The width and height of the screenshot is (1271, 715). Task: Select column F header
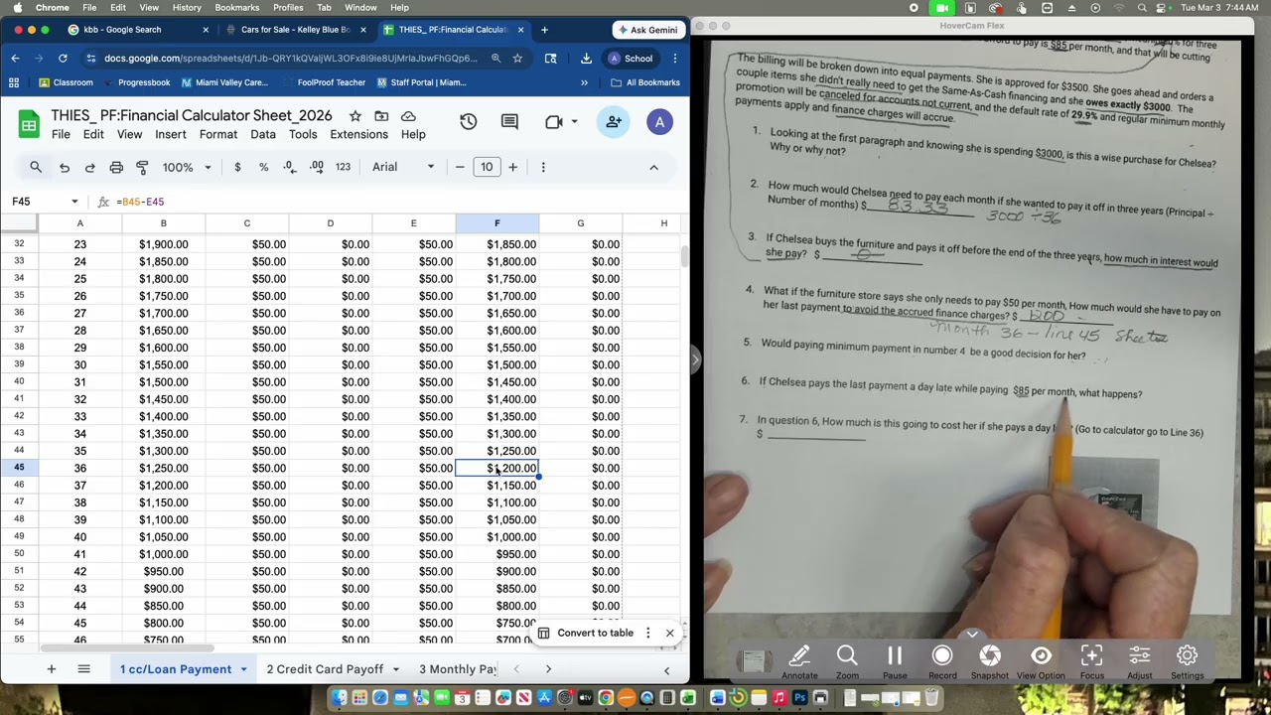pyautogui.click(x=497, y=223)
